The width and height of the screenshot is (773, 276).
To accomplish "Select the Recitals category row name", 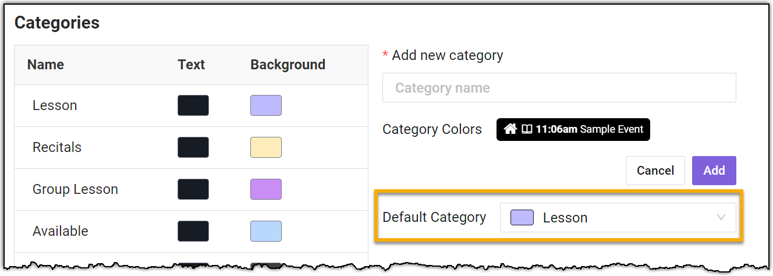I will point(57,147).
